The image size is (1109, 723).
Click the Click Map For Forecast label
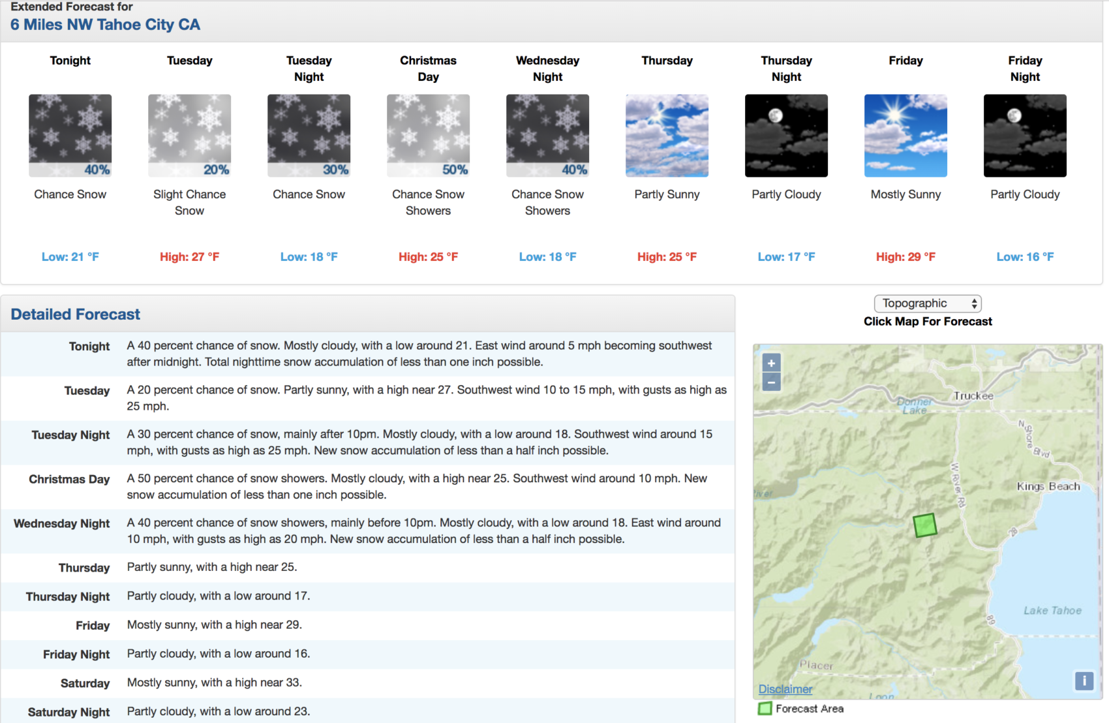(928, 322)
